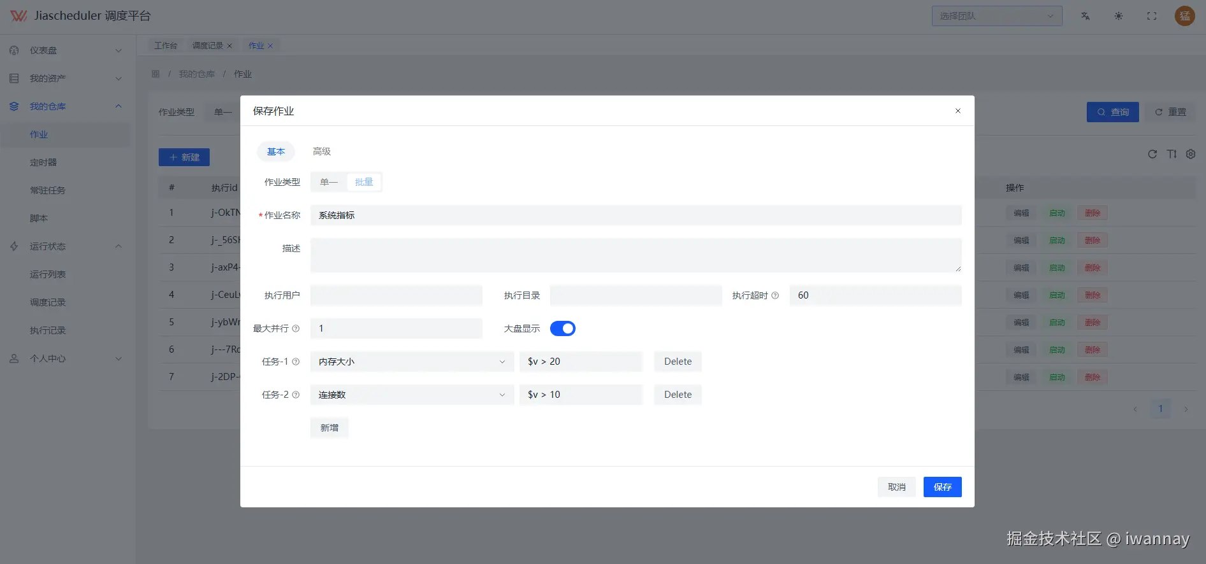Click the 新增 task button
This screenshot has height=564, width=1206.
[330, 428]
